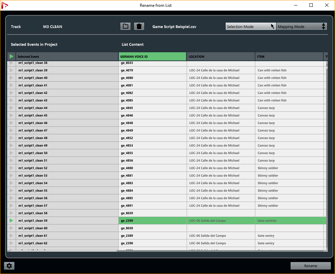335x274 pixels.
Task: Play event m1_script1_clean 42
Action: coord(12,93)
